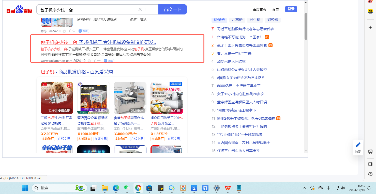
Task: Expand the dropdown arrow beside www.wejianzhan.com
Action: point(89,61)
